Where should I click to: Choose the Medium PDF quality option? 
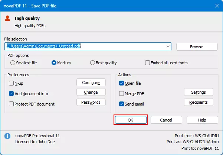pos(54,63)
